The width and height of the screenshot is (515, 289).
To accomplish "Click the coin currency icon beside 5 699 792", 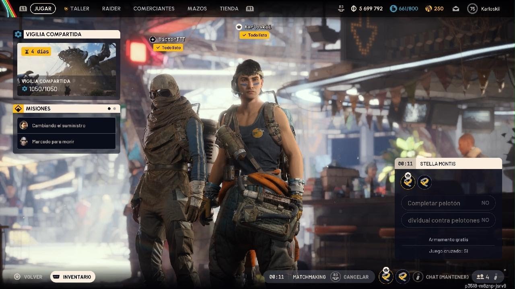I will pyautogui.click(x=354, y=8).
